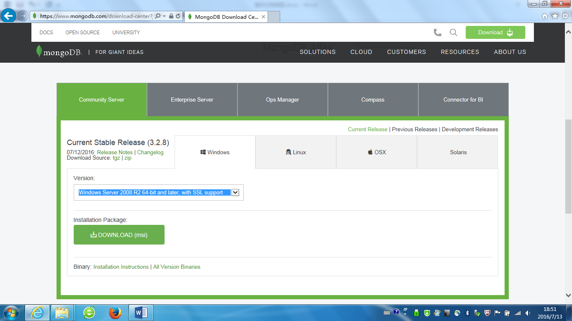Open the Action Center flag icon
Viewport: 572px width, 321px height.
click(497, 313)
